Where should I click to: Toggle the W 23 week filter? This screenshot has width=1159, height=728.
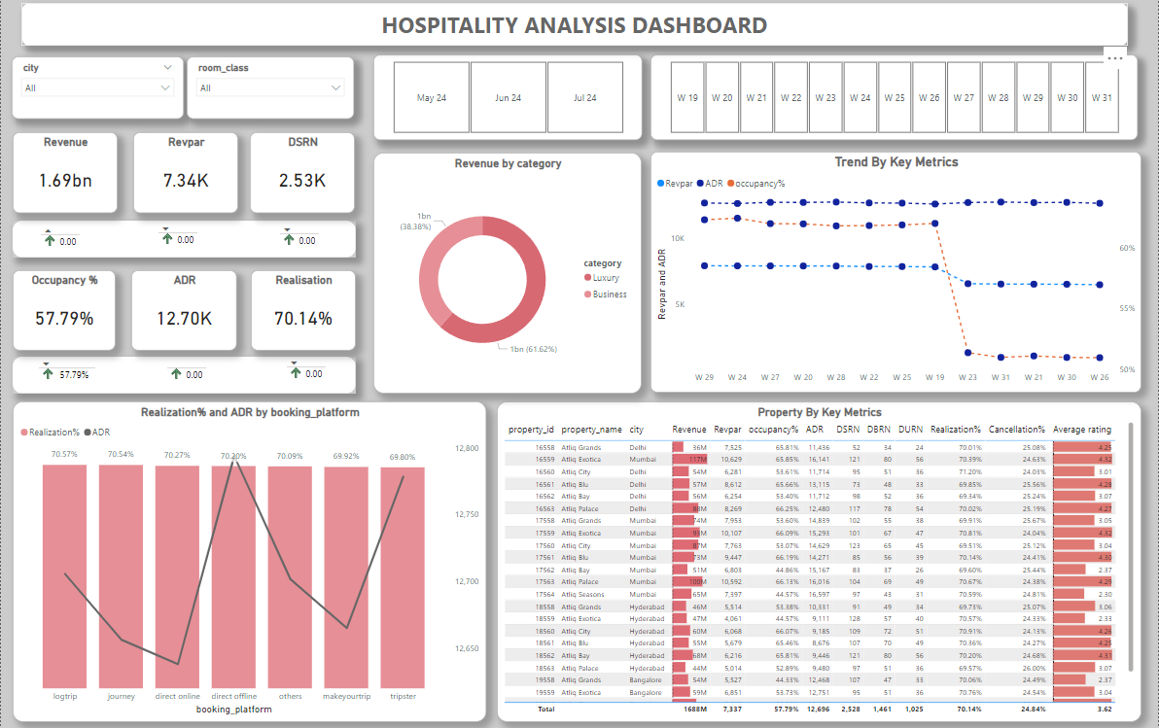(x=825, y=97)
